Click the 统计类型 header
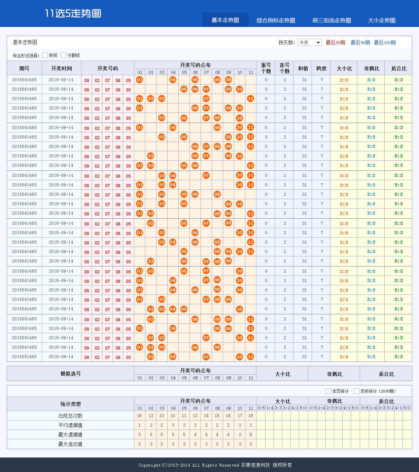The image size is (419, 472). [x=71, y=404]
